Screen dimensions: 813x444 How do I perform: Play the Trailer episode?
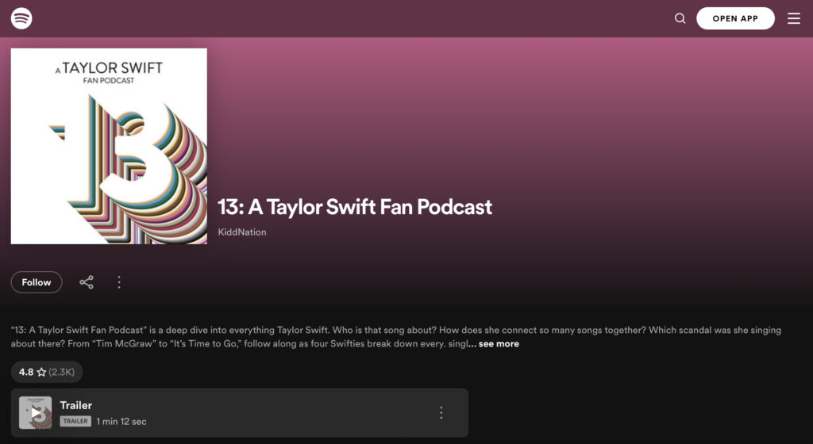[x=35, y=412]
